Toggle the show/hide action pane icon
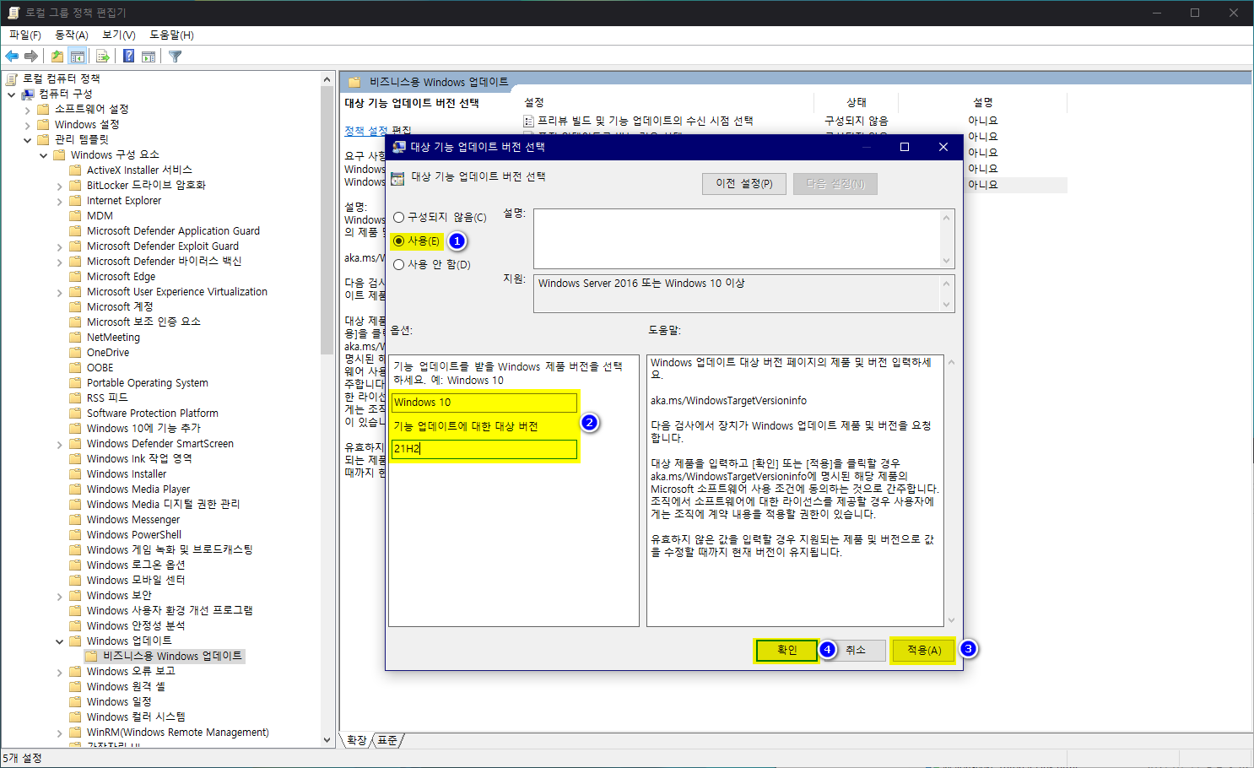Screen dimensions: 1254x768 click(149, 57)
